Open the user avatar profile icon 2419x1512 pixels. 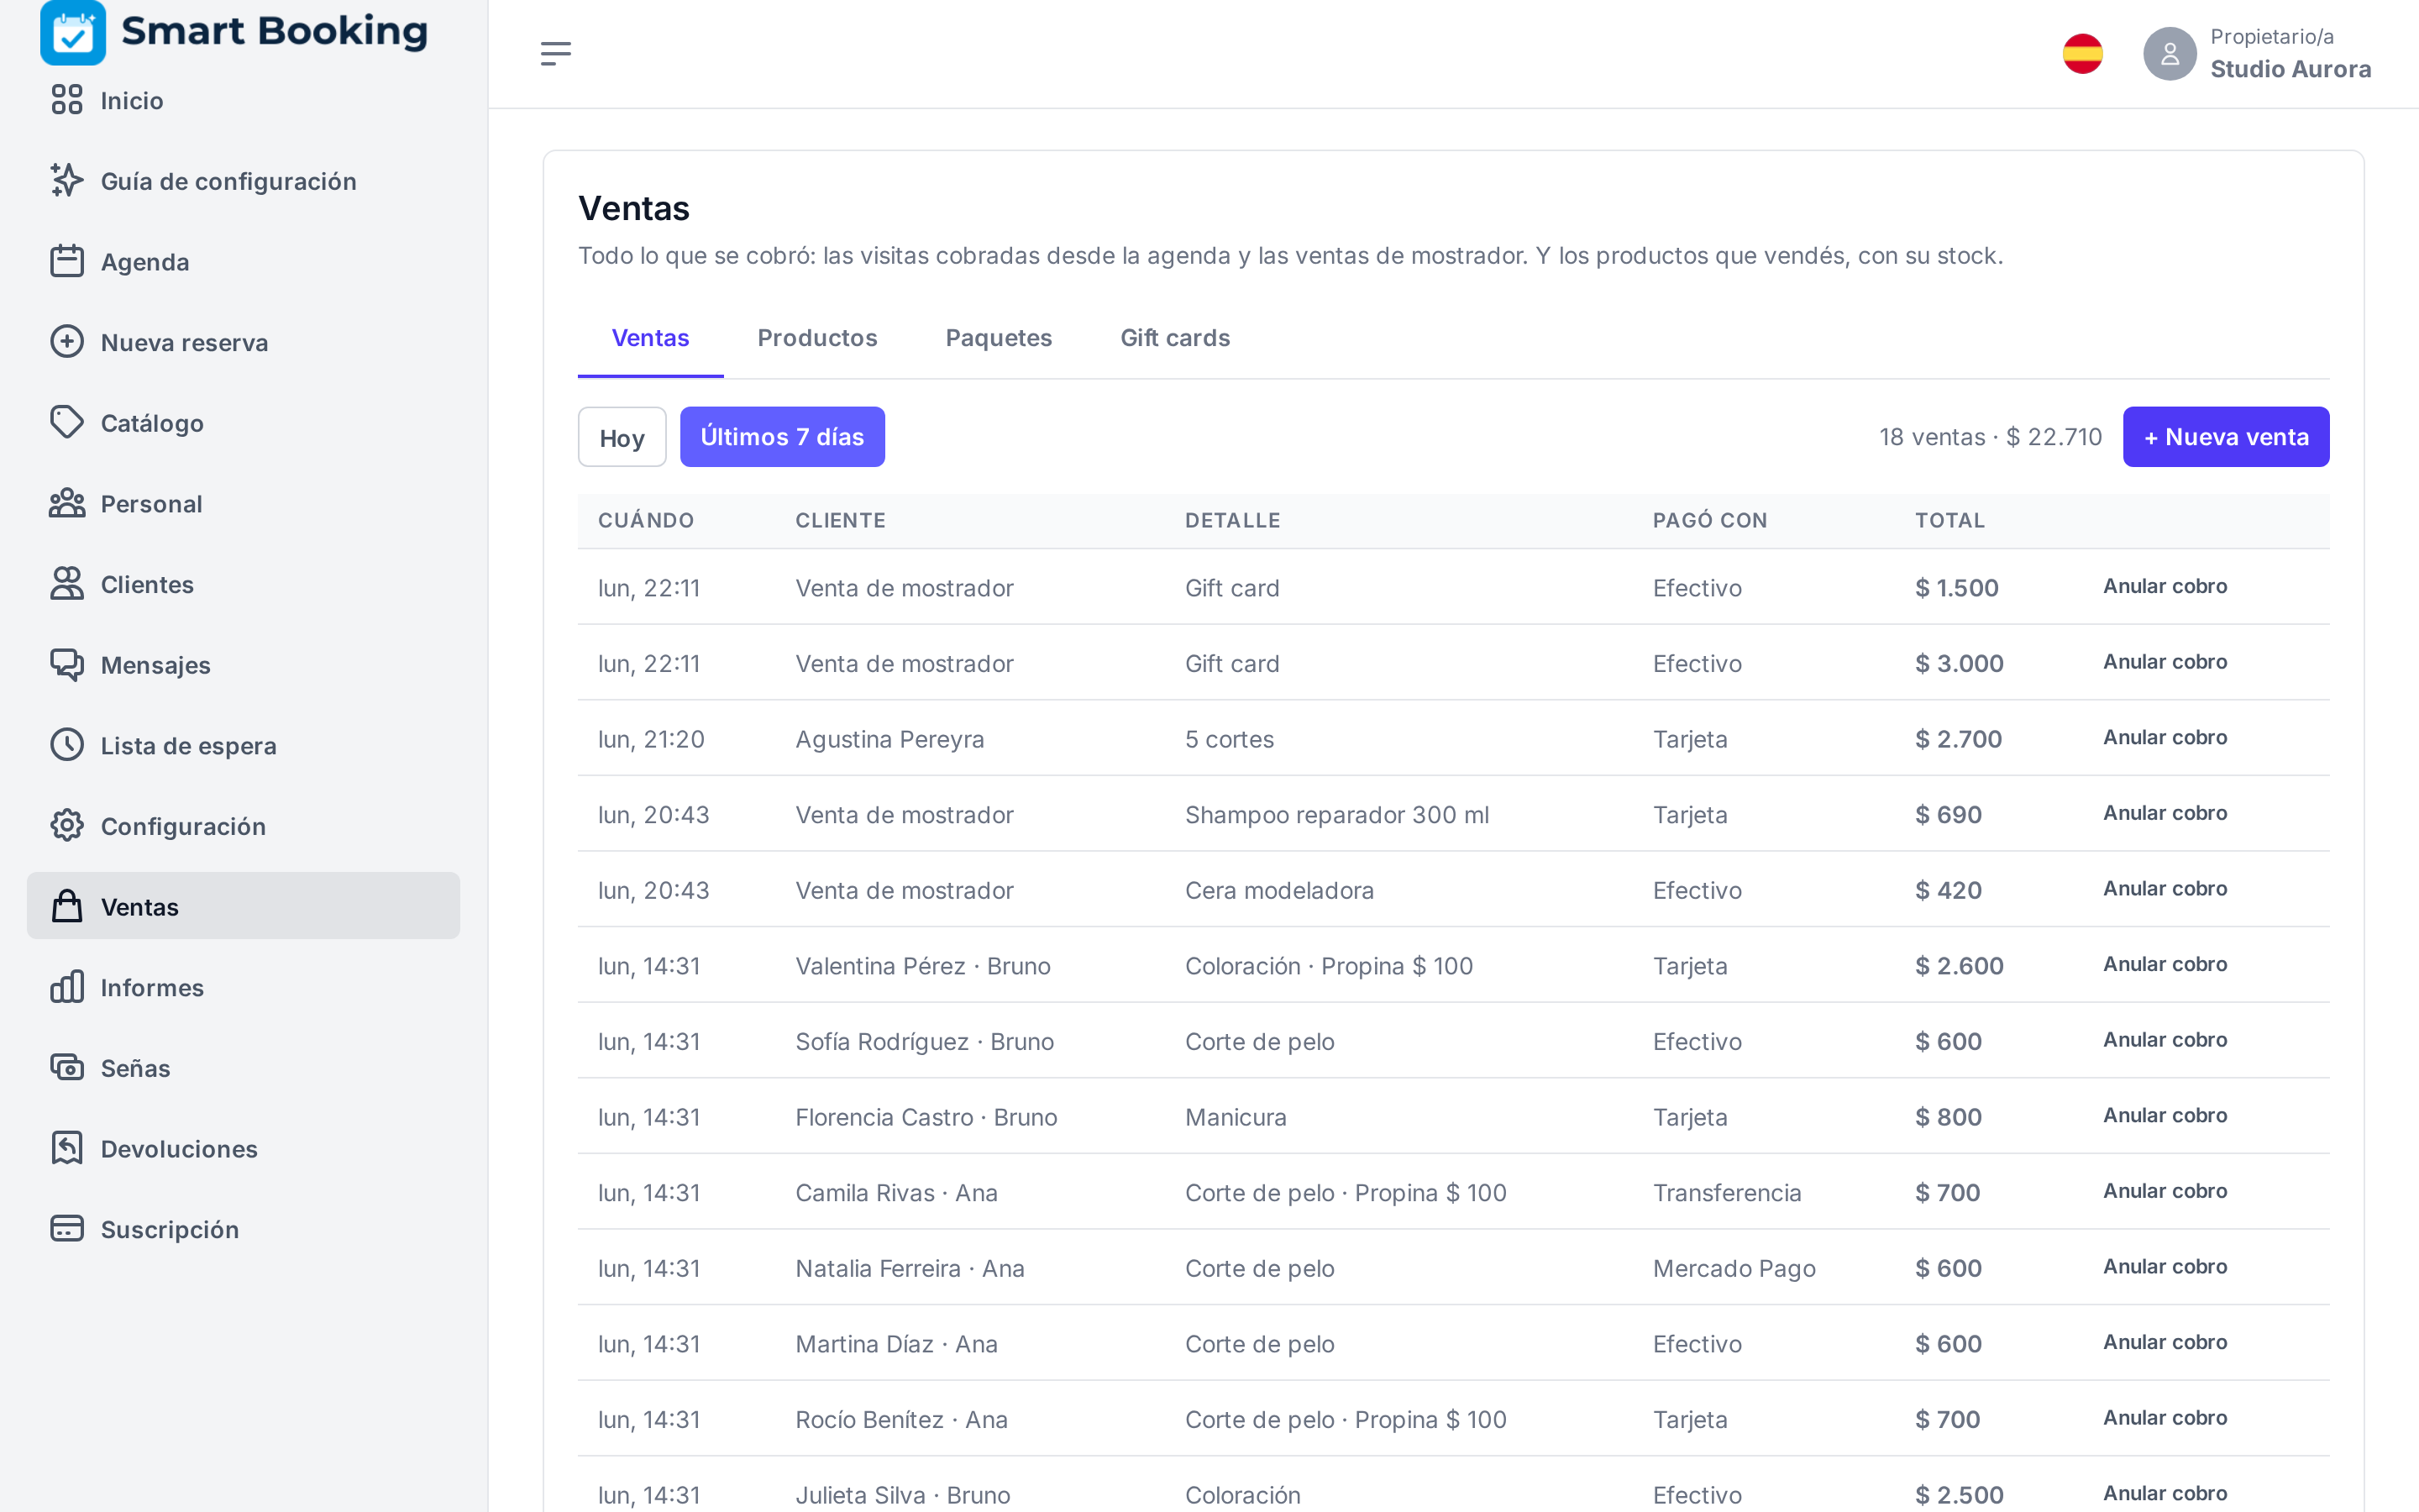click(x=2169, y=54)
